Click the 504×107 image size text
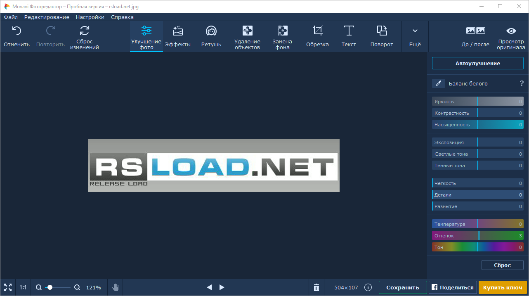Screen dimensions: 529x296 pyautogui.click(x=346, y=287)
